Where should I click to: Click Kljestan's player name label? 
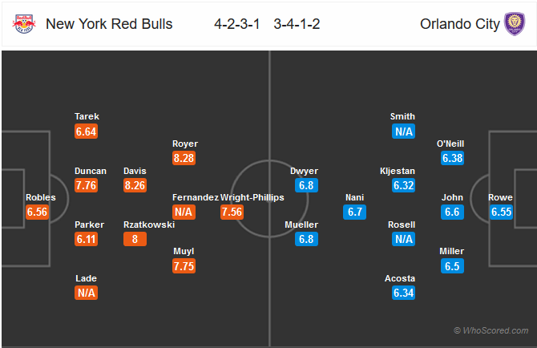coord(398,171)
